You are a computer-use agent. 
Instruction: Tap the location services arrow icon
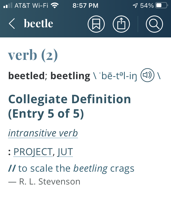tap(135, 6)
